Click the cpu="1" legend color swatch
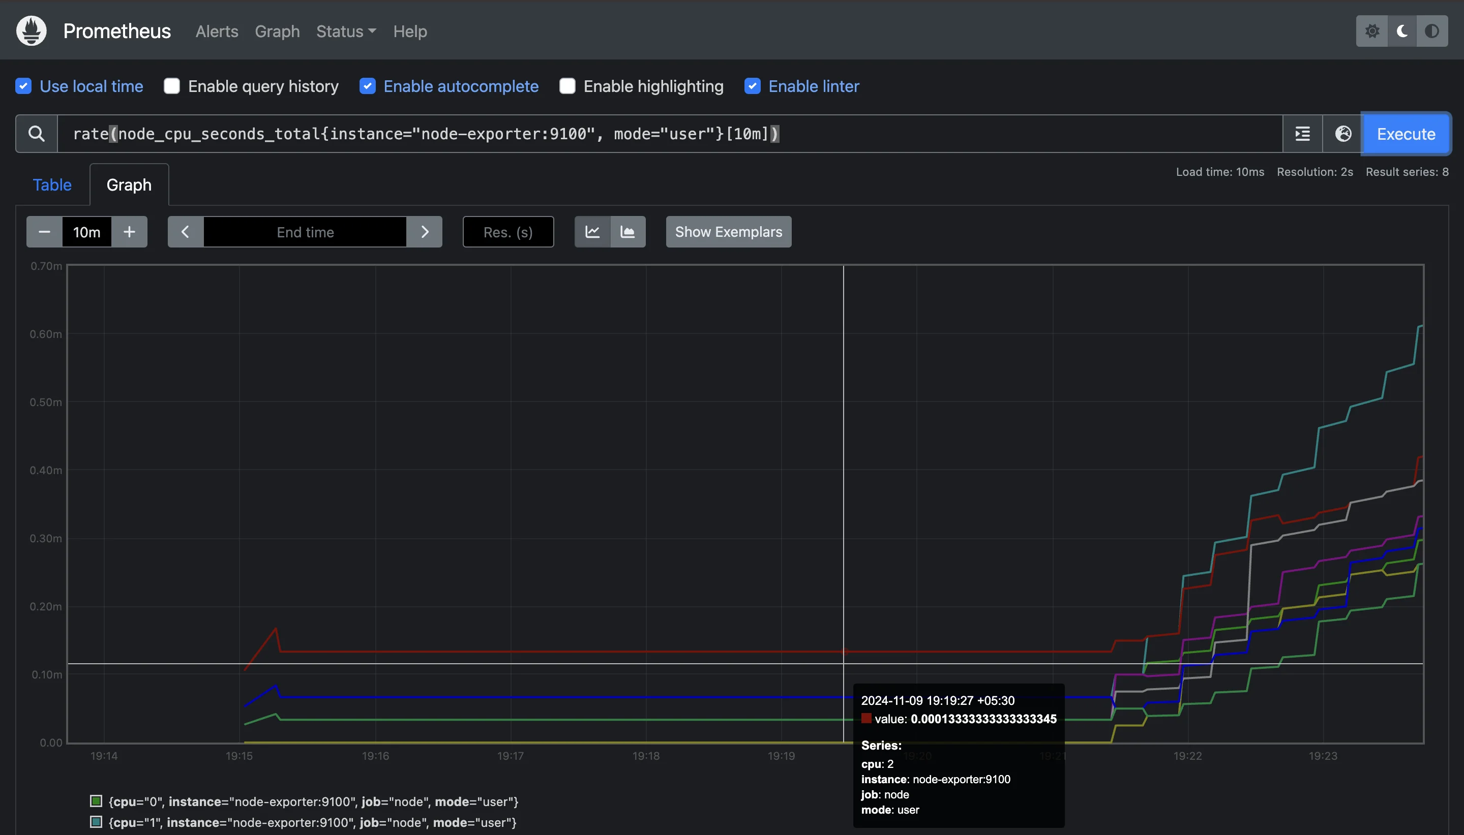The height and width of the screenshot is (835, 1464). (97, 822)
